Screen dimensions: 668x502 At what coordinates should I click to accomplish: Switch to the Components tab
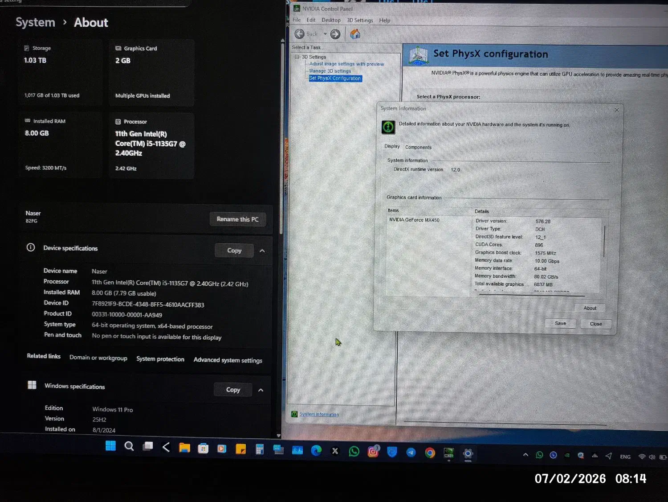point(418,147)
